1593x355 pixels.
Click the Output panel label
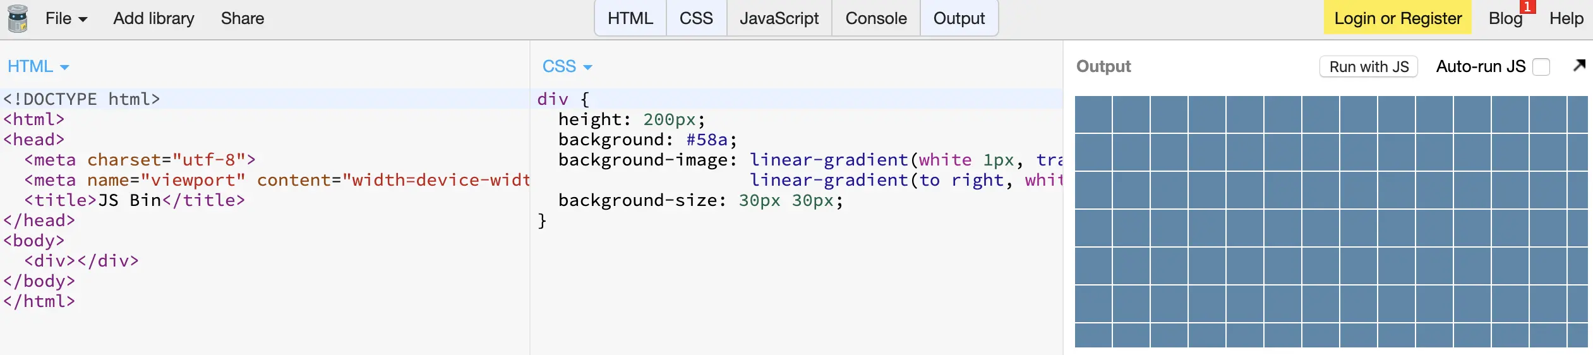[x=1103, y=66]
